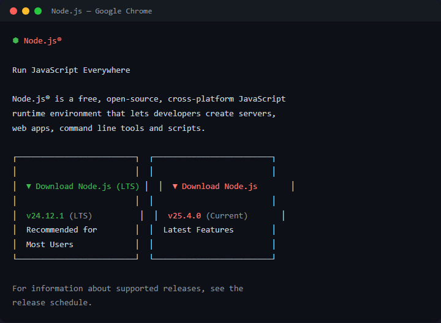Image resolution: width=441 pixels, height=323 pixels.
Task: Click the 'release schedule.' text
Action: (x=52, y=303)
